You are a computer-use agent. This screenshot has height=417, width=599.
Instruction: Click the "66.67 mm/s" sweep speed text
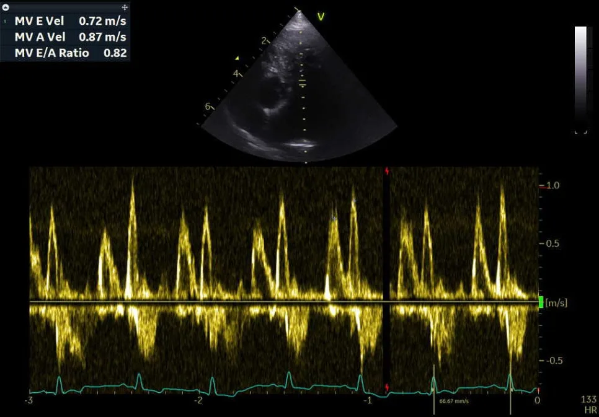tap(454, 402)
